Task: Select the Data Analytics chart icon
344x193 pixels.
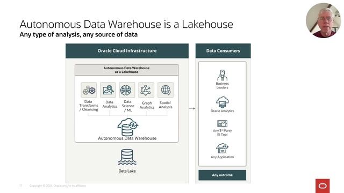Action: point(108,90)
